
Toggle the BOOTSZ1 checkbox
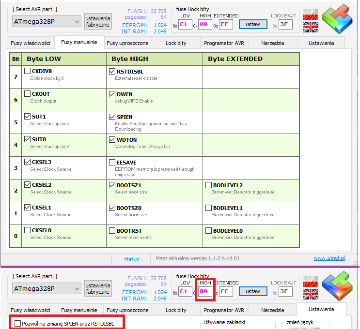coord(112,185)
